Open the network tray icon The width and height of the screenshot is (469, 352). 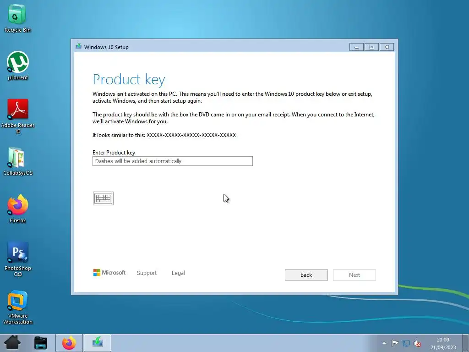pos(406,343)
